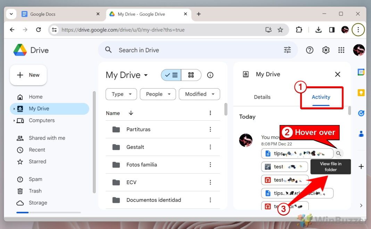
Task: Install app icon in address bar
Action: [x=268, y=30]
